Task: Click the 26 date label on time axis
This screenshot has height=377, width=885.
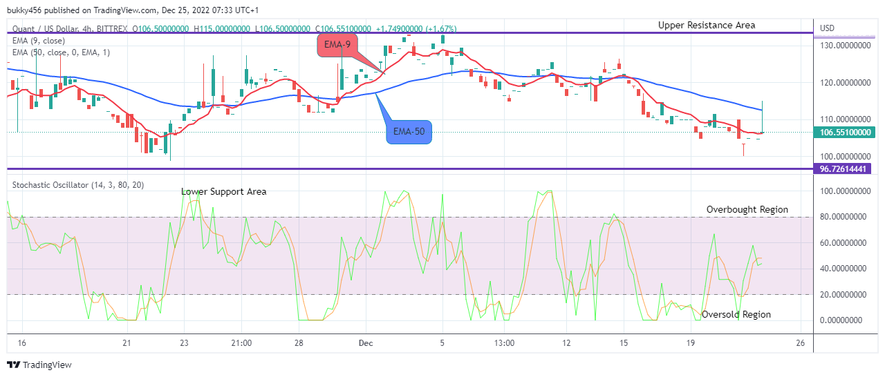Action: click(x=801, y=343)
